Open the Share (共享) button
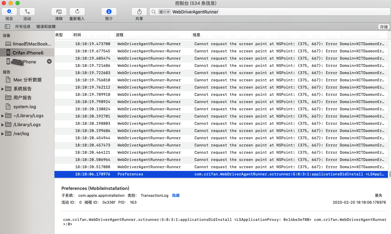This screenshot has height=234, width=391. (139, 12)
